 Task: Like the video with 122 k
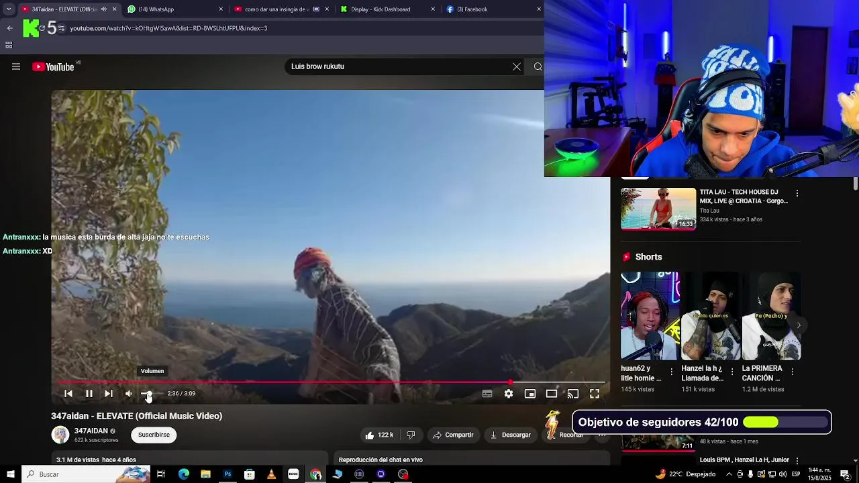tap(379, 435)
